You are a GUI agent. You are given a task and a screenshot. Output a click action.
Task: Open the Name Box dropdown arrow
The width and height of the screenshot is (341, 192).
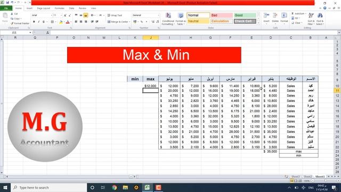(30, 33)
